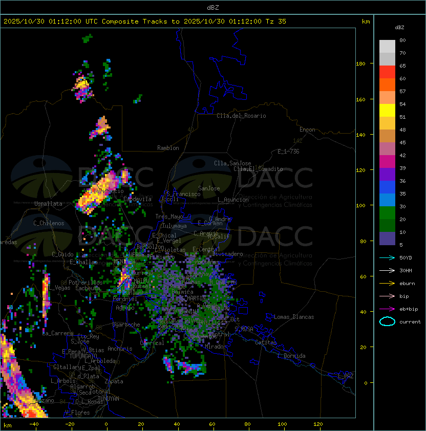Click the Divisadero map label
The image size is (426, 431).
[227, 254]
